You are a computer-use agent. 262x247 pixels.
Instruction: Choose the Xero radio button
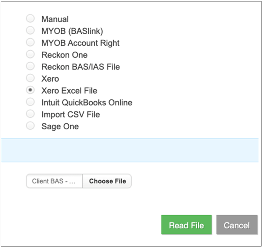pyautogui.click(x=30, y=78)
